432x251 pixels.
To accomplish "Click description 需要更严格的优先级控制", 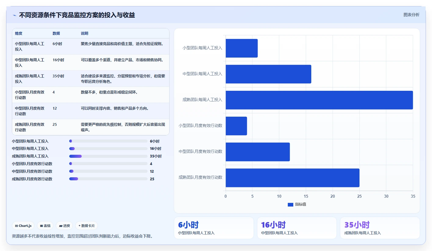I will pyautogui.click(x=123, y=127).
